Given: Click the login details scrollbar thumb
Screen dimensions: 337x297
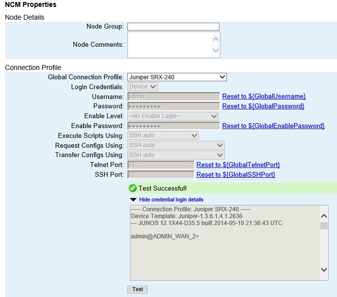Looking at the screenshot, I should (324, 226).
